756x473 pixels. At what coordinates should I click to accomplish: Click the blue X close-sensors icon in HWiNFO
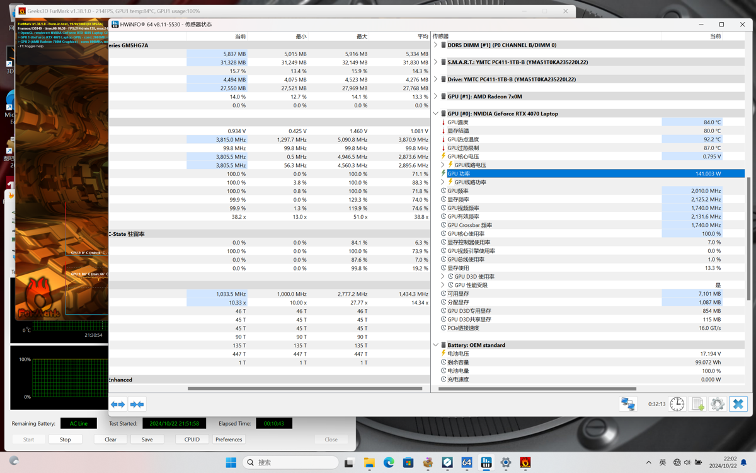tap(738, 404)
